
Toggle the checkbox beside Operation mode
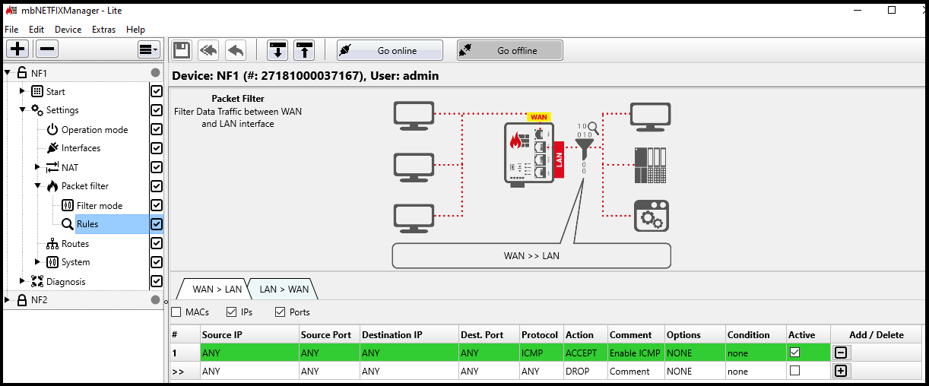click(x=157, y=129)
